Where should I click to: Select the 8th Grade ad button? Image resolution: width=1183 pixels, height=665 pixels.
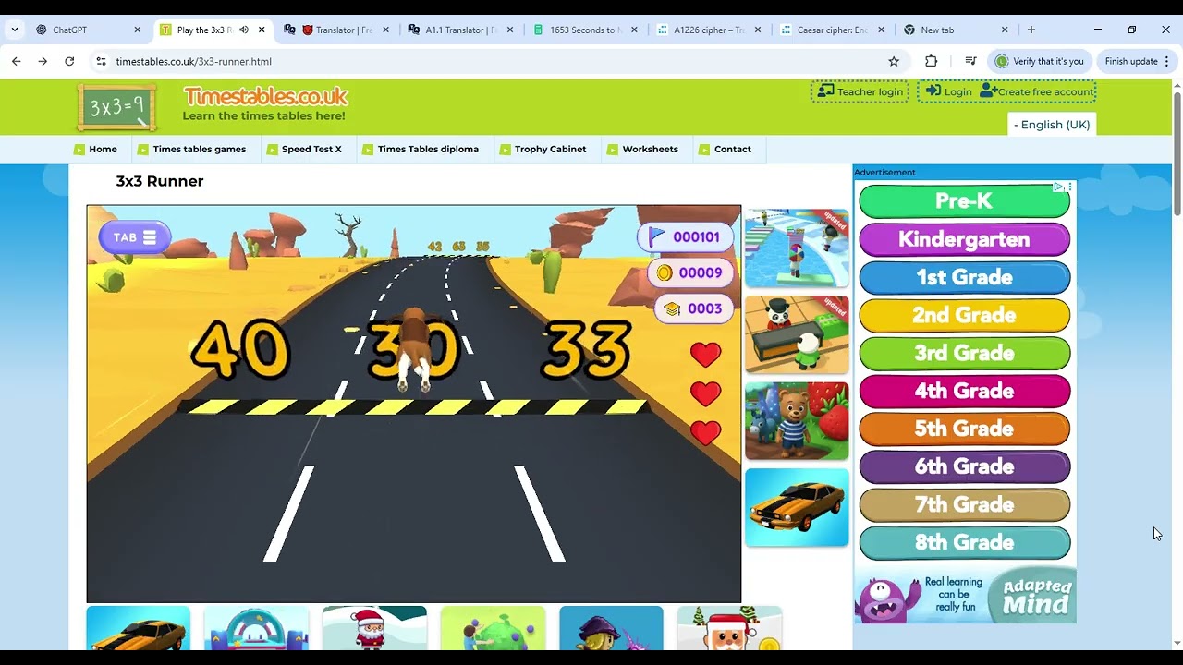pos(965,542)
